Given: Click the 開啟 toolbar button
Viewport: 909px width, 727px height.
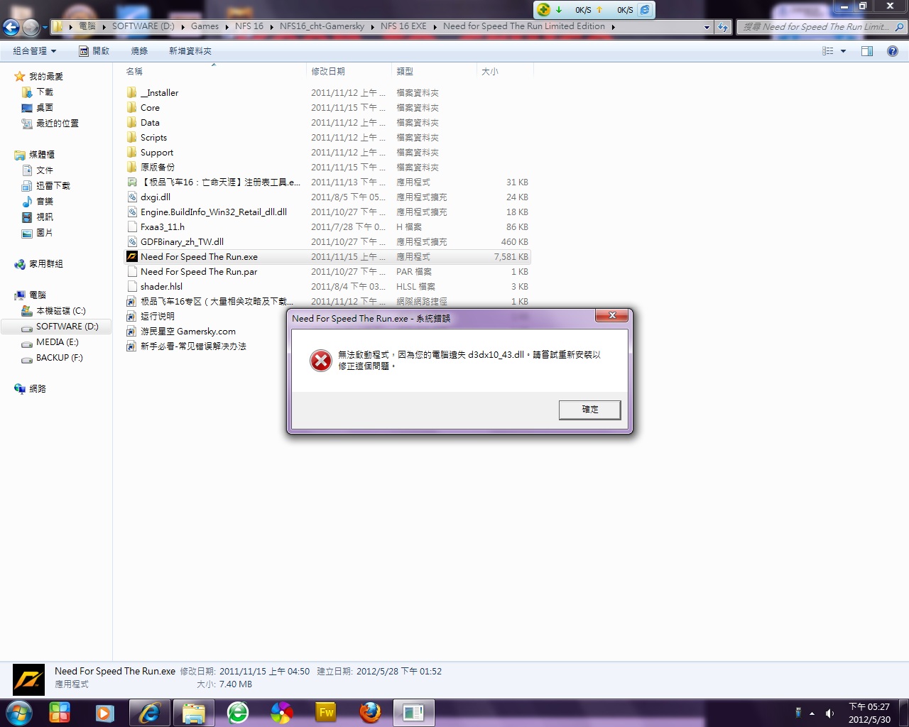Looking at the screenshot, I should (94, 51).
